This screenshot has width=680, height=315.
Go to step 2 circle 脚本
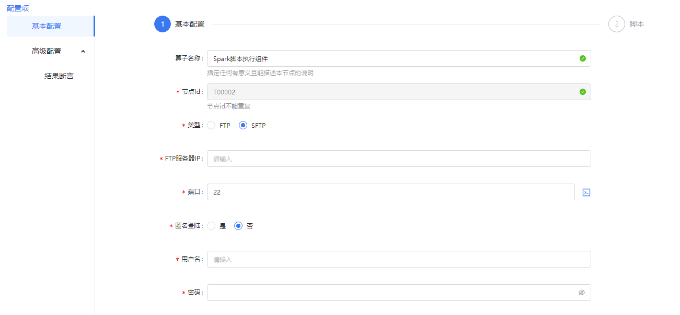[617, 24]
